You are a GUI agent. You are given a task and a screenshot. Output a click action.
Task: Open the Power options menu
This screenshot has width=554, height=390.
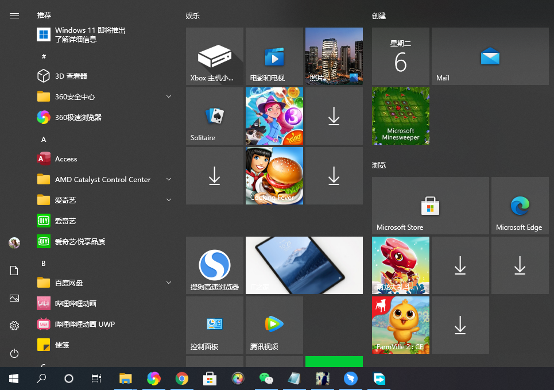(14, 353)
